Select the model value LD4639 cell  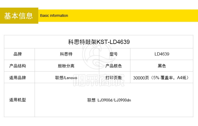(x=162, y=54)
